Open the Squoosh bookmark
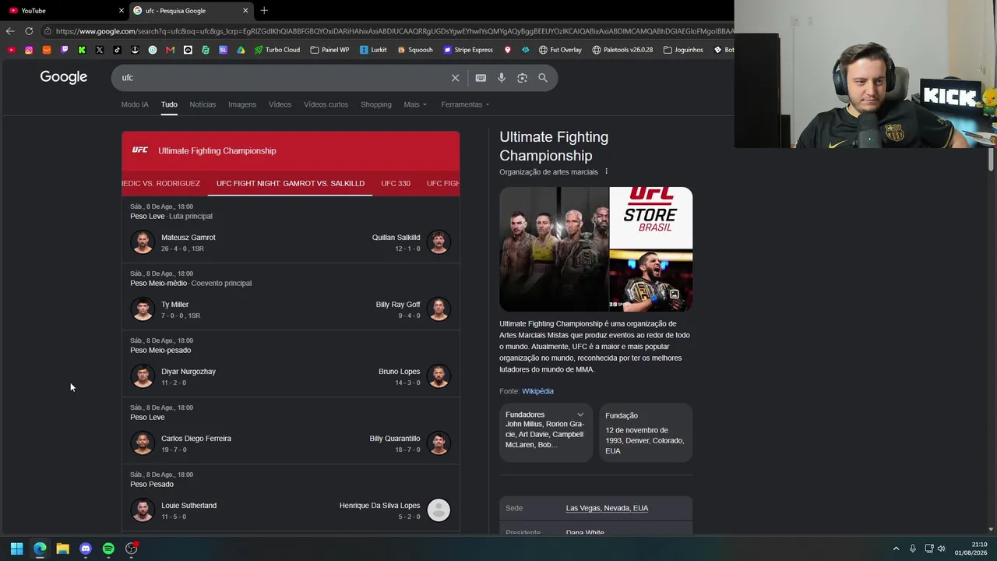Screen dimensions: 997x561 tap(415, 50)
